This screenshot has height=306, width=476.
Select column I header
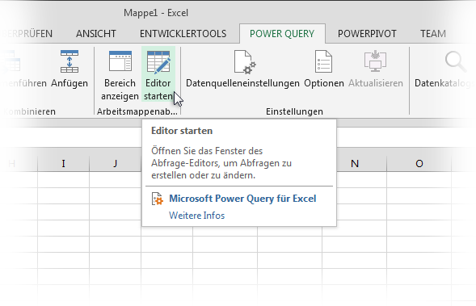tap(64, 164)
